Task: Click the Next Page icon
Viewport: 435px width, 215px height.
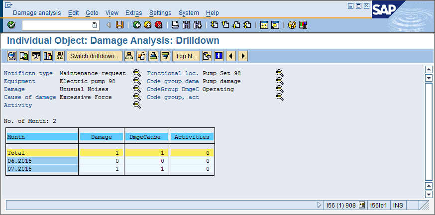Action: click(236, 25)
